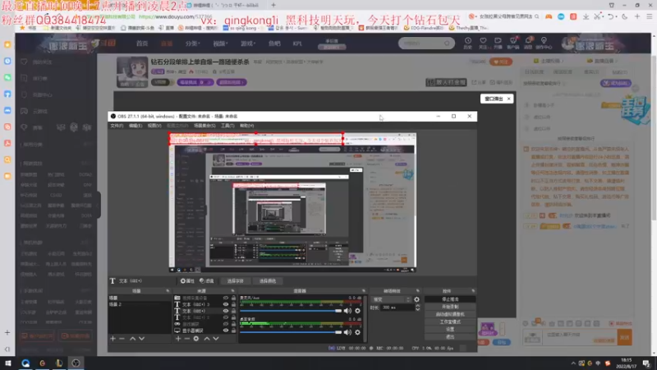This screenshot has height=370, width=657.
Task: Click 设置 settings button in Controls
Action: point(450,330)
